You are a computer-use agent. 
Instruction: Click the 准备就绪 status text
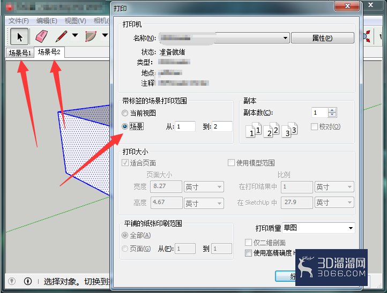(172, 52)
